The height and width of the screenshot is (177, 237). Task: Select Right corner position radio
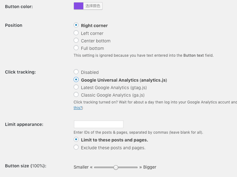coord(76,25)
